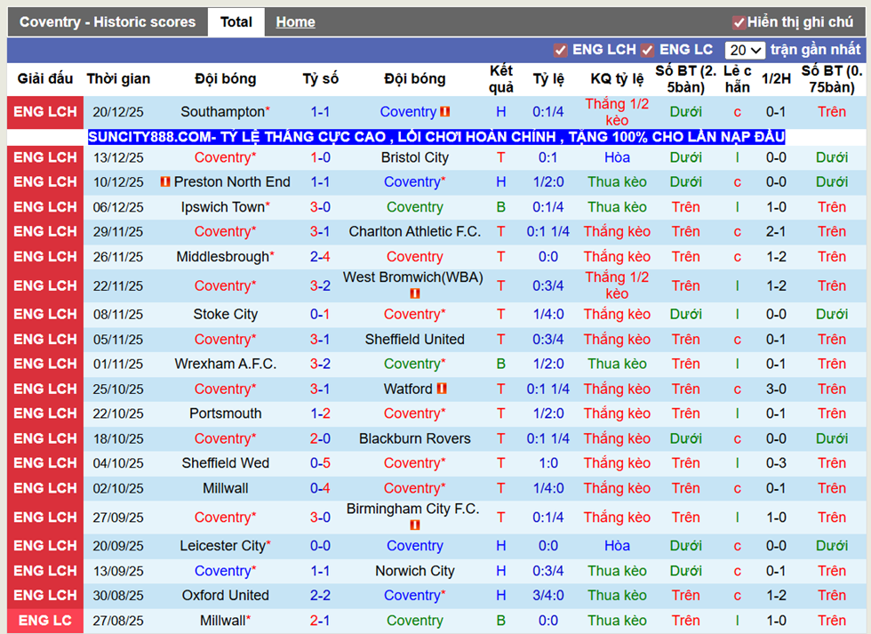The width and height of the screenshot is (871, 634).
Task: Click the Blackburn Rovers team name
Action: tap(415, 438)
